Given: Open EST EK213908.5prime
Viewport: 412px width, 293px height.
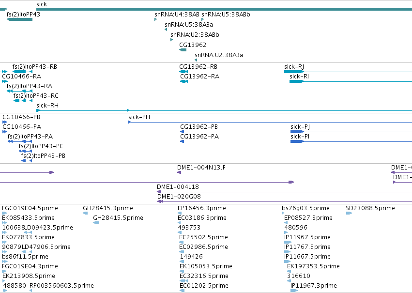Looking at the screenshot, I should point(29,276).
